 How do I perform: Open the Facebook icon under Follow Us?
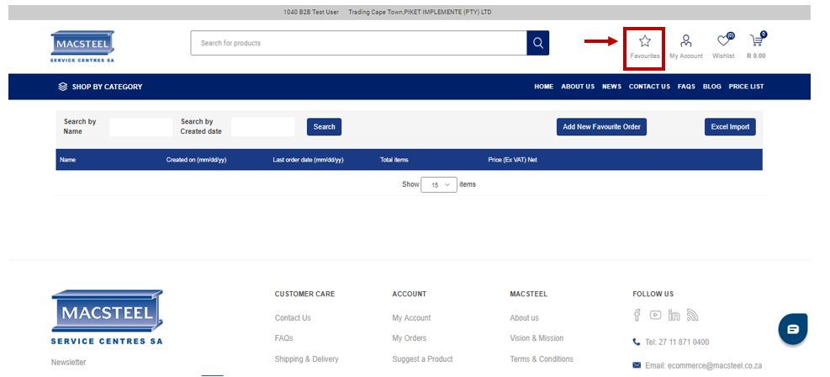coord(637,316)
